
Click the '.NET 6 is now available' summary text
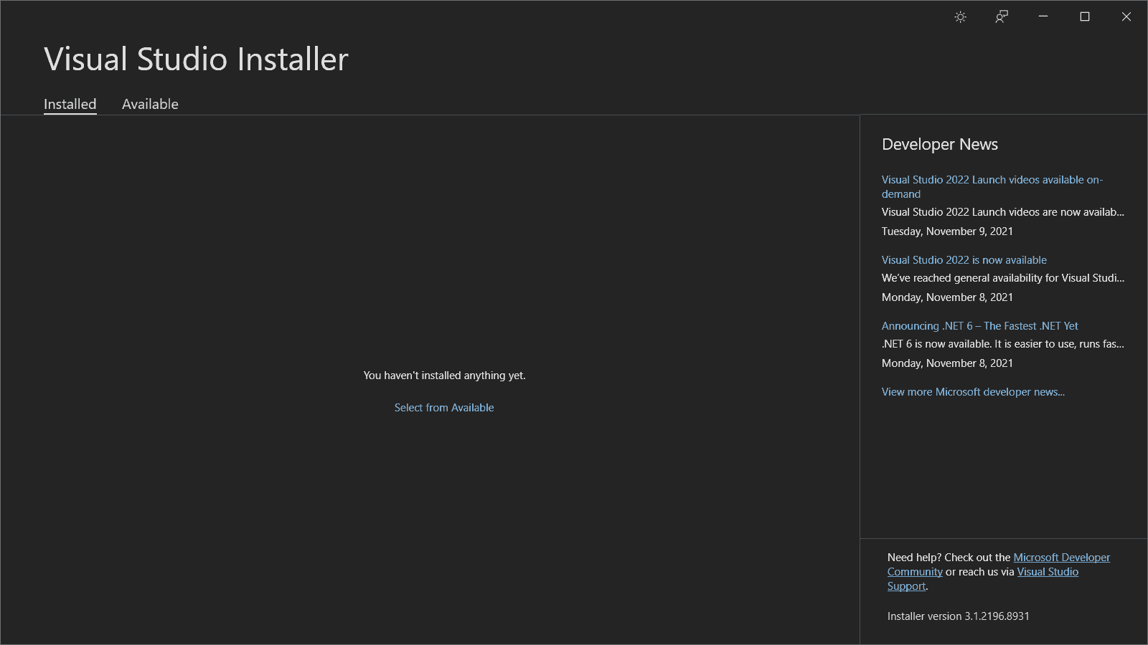click(x=1003, y=344)
